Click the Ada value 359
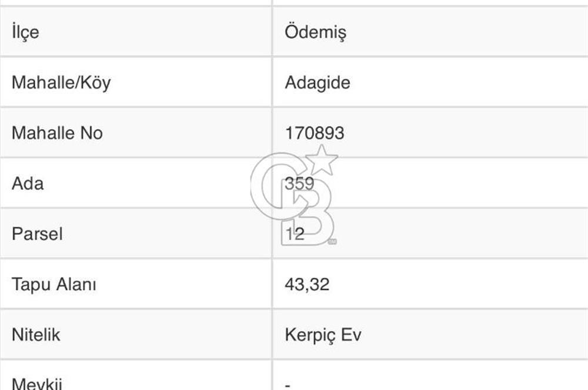Screen dimensions: 588x390 pyautogui.click(x=299, y=183)
